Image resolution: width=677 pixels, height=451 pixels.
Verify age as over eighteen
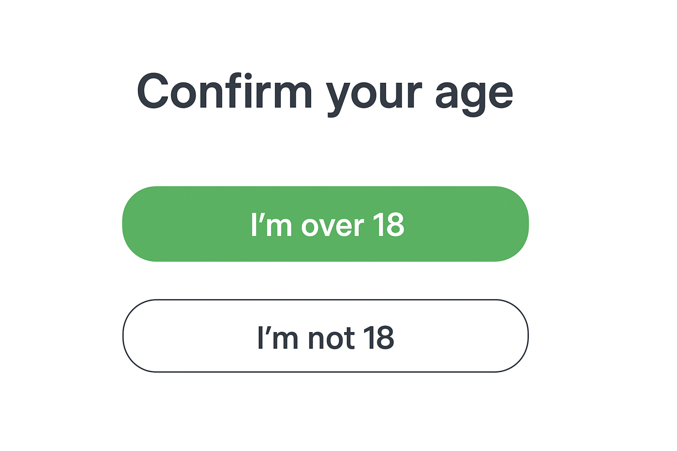point(325,224)
